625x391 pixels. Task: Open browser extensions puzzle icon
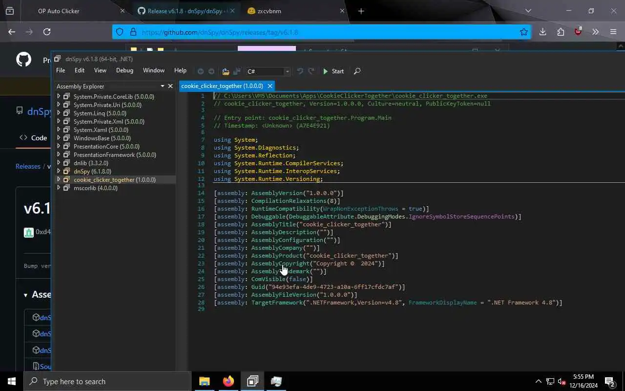coord(561,32)
